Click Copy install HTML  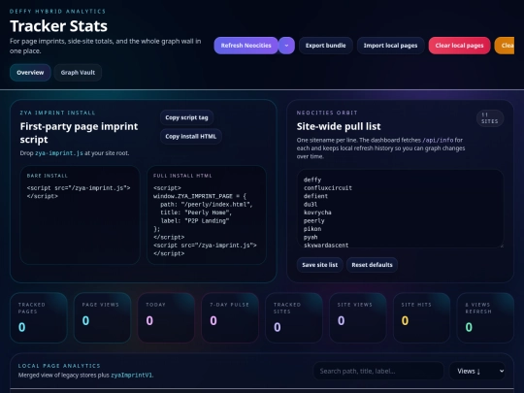pos(191,137)
